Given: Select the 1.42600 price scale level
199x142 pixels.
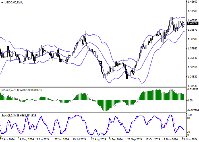Looking at the screenshot, I should (192, 2).
